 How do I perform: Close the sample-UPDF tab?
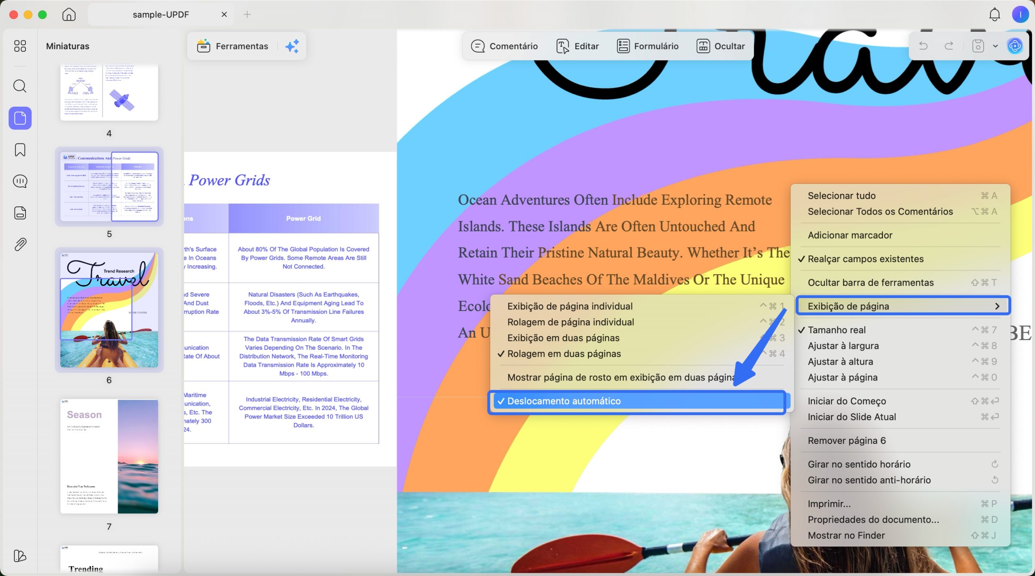[x=224, y=15]
